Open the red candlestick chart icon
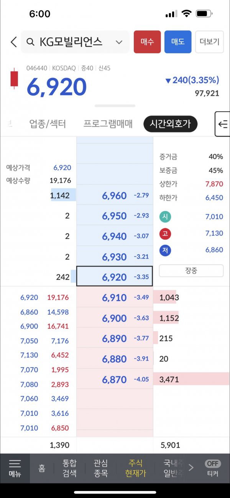The height and width of the screenshot is (498, 230). tap(14, 78)
